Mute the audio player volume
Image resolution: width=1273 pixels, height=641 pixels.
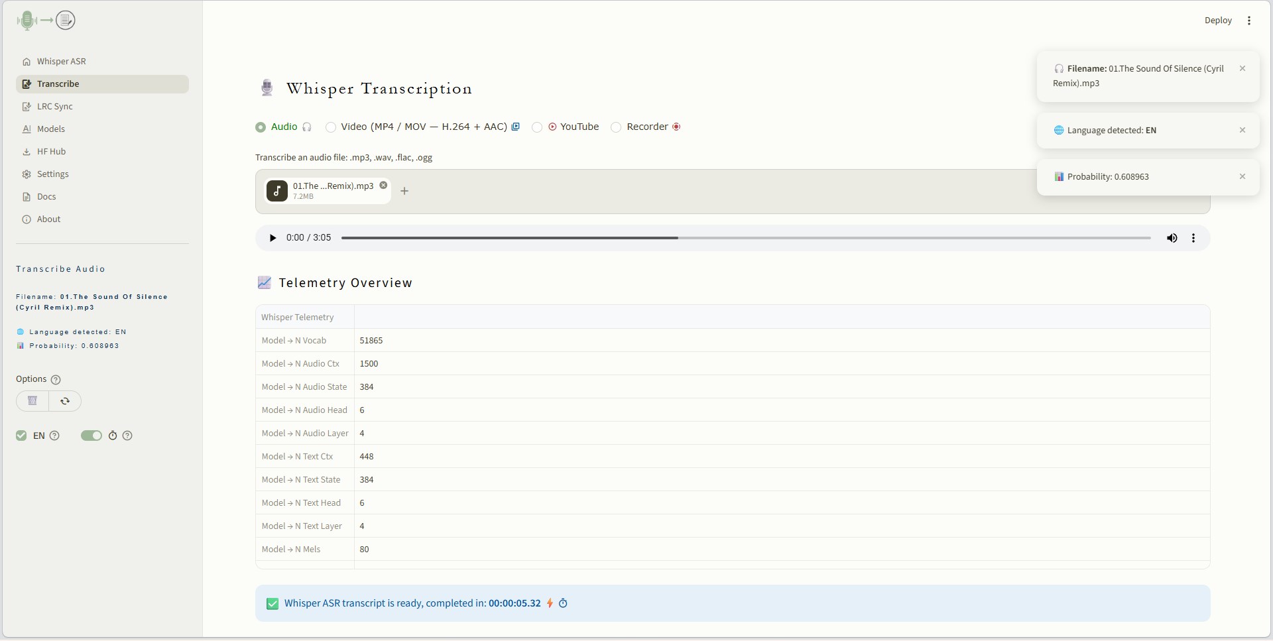point(1172,238)
